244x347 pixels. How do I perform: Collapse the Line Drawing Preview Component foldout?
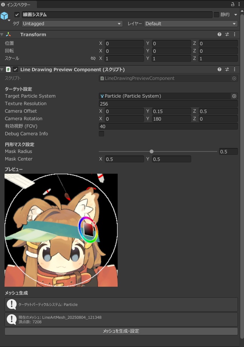coord(2,70)
